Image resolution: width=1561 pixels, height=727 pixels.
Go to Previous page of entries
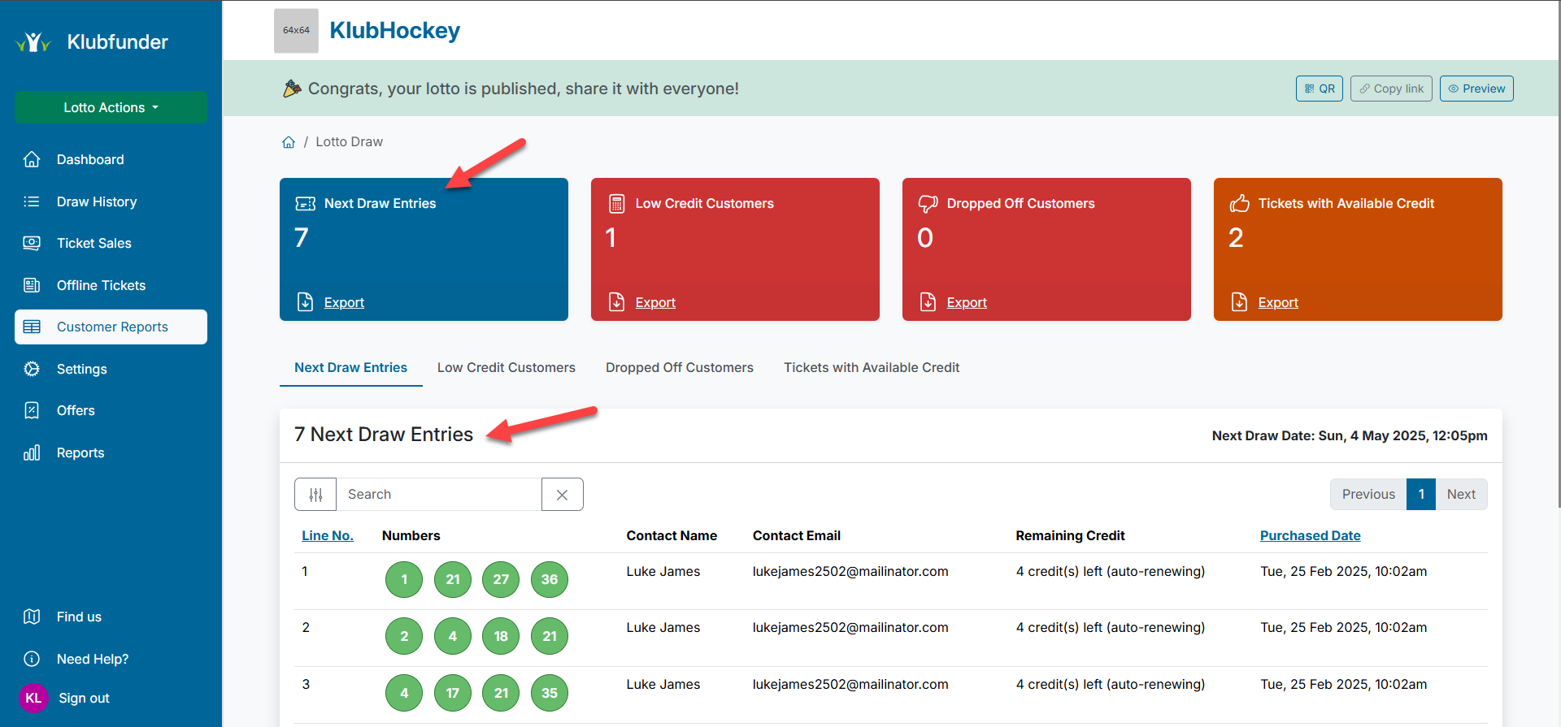coord(1368,494)
